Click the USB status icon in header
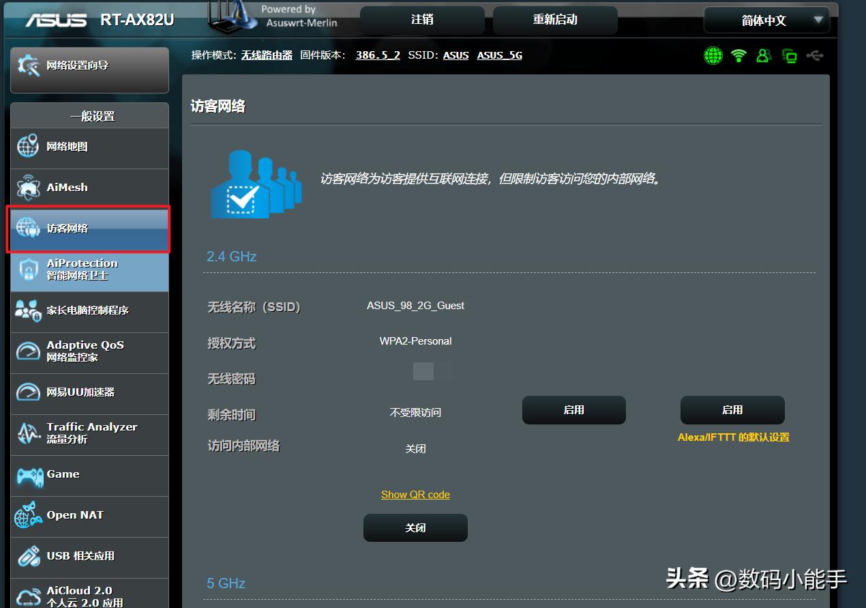 (x=815, y=55)
